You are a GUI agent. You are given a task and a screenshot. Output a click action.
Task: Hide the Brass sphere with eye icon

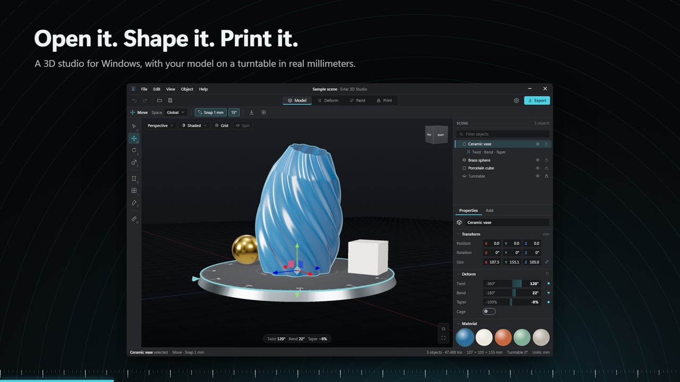[x=538, y=160]
